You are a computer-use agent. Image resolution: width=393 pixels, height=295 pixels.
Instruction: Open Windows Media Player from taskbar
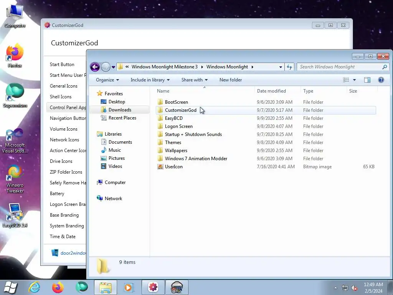tap(129, 287)
